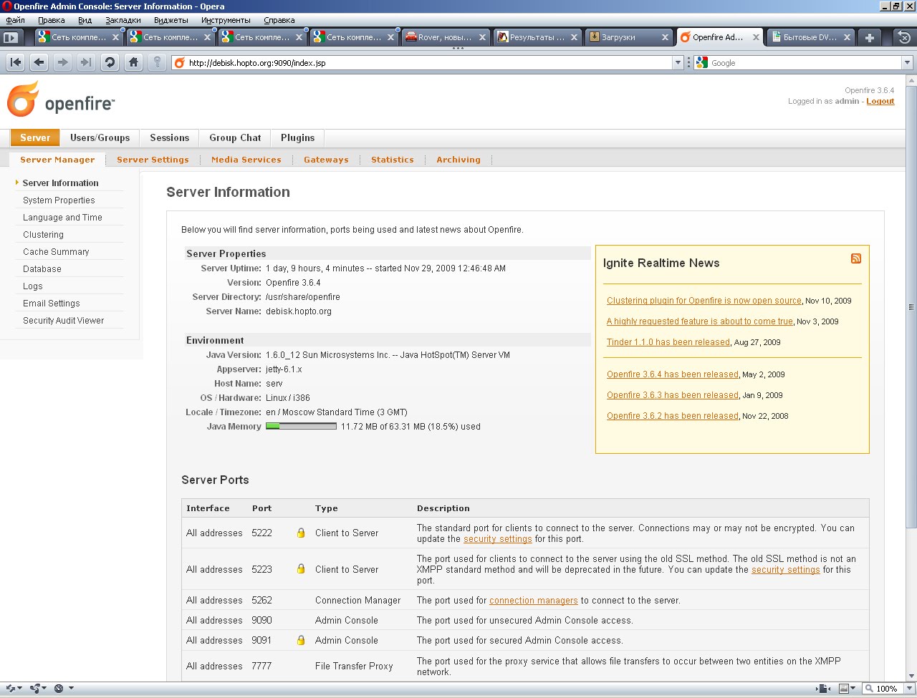Open the Archiving subtab

pos(458,160)
